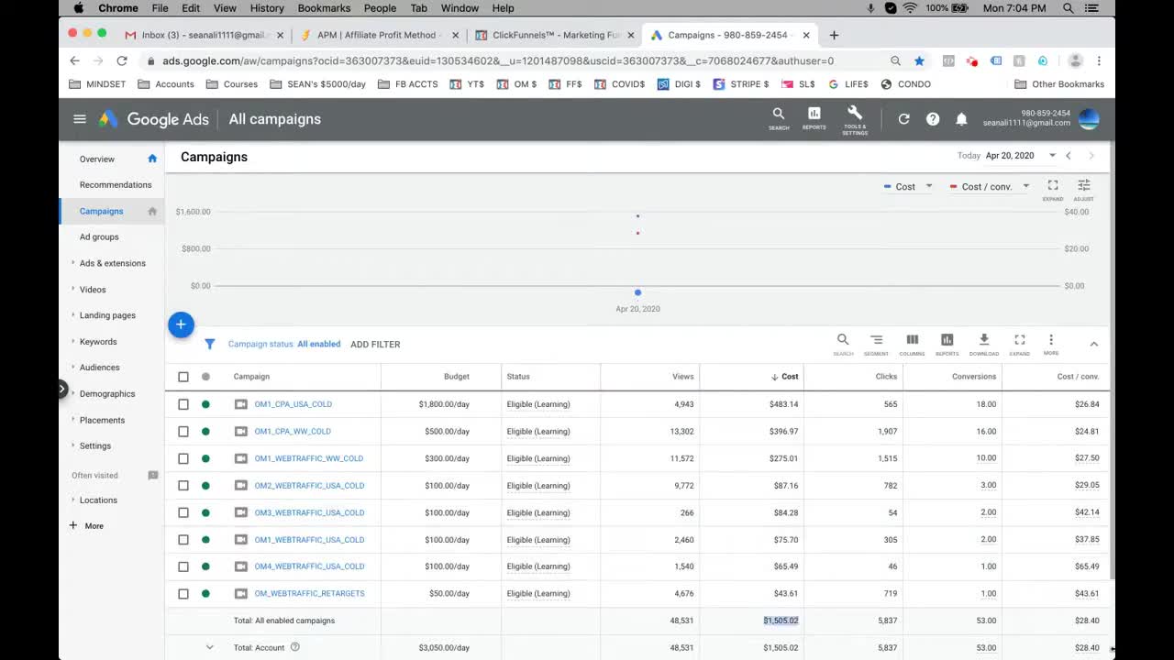This screenshot has width=1174, height=660.
Task: Open the More three-dot menu in table toolbar
Action: pyautogui.click(x=1051, y=340)
